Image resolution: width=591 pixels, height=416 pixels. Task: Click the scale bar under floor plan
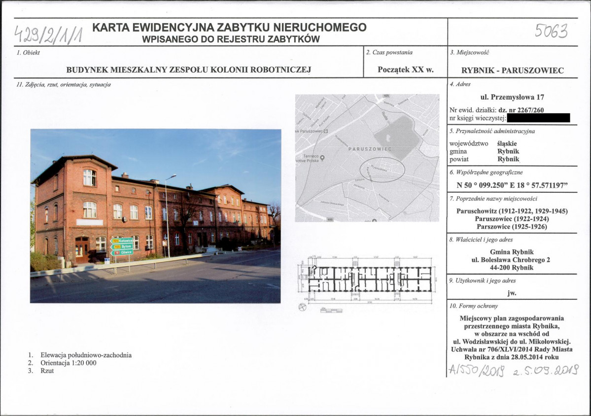(331, 311)
